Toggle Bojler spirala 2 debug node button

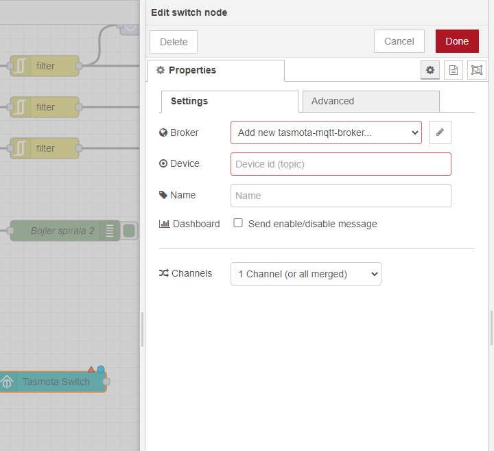pos(129,231)
